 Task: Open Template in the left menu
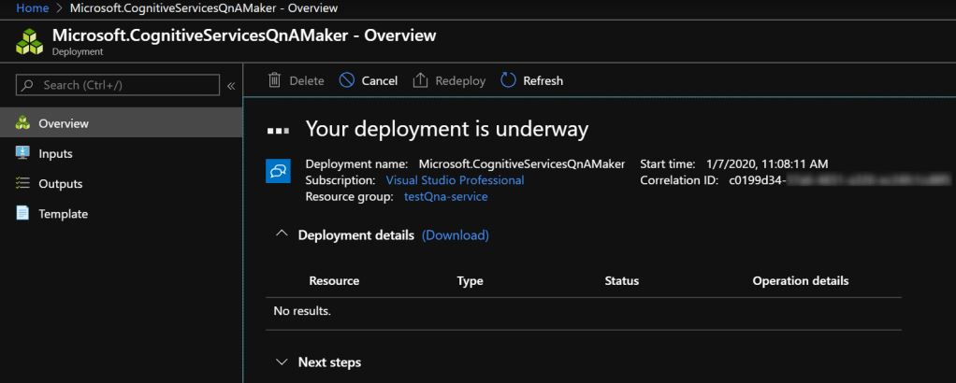[63, 214]
